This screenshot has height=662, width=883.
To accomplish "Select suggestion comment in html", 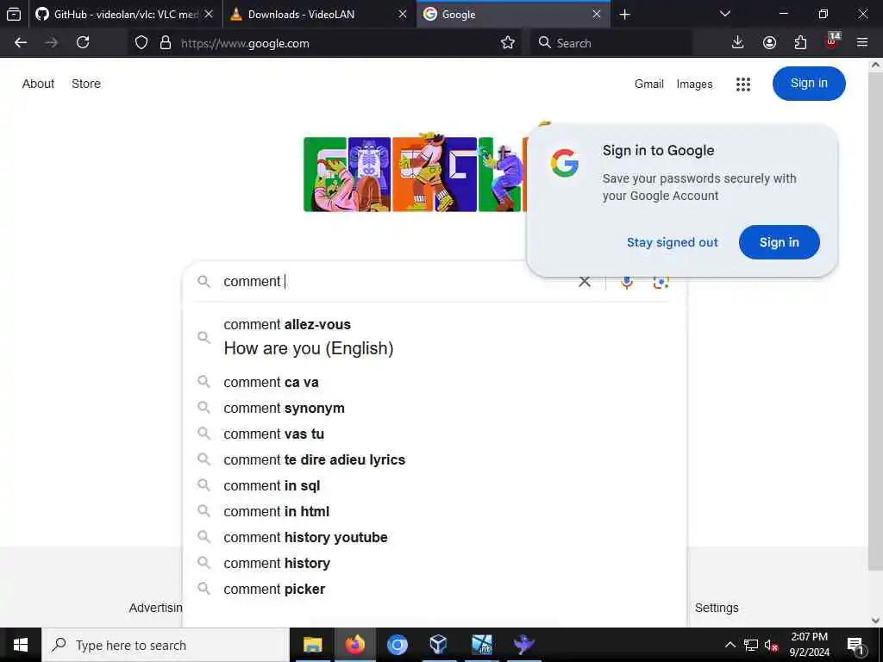I will tap(435, 512).
